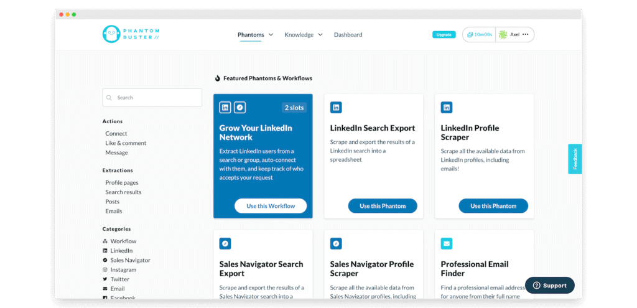Click the Axel user avatar icon
Screen dimensions: 637x308
pos(503,35)
